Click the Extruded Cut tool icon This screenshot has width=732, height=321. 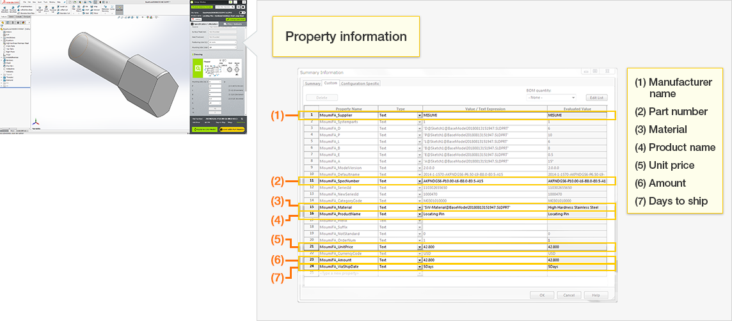[40, 10]
